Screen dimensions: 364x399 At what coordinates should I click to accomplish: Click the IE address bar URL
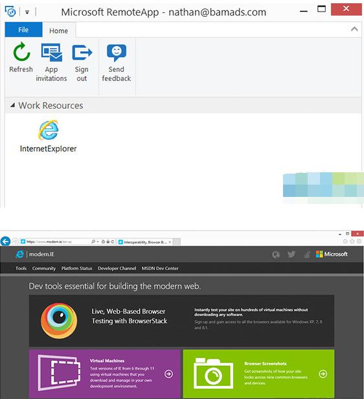(49, 242)
